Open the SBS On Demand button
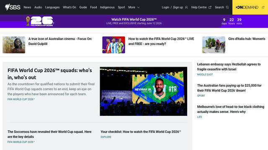The image size is (268, 150). pyautogui.click(x=250, y=7)
